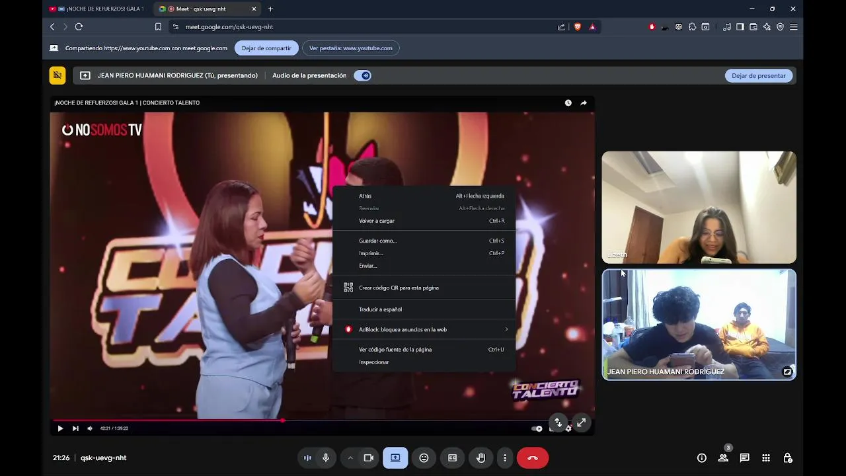Click the share page icon in address bar
The image size is (846, 476).
click(x=561, y=26)
